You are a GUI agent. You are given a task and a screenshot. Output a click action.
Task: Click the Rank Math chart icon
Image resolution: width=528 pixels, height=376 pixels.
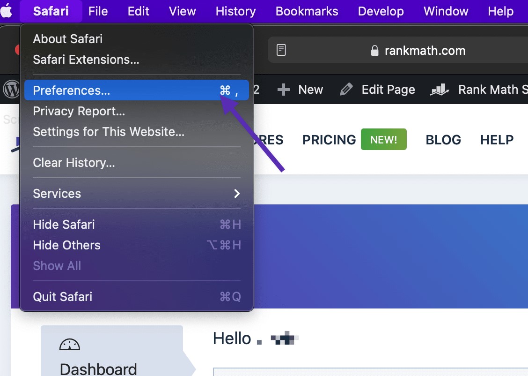440,90
